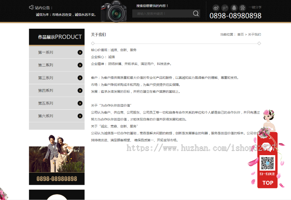This screenshot has height=200, width=291.
Task: Click the arrow icon beside 第四系列
Action: pyautogui.click(x=80, y=91)
